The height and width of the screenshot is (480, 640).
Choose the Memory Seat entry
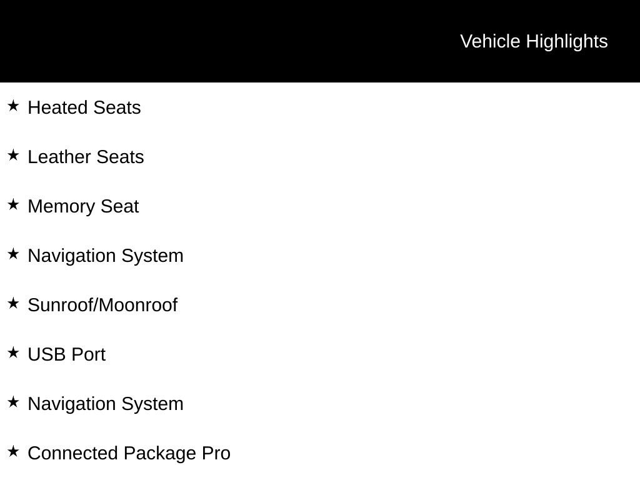point(83,206)
